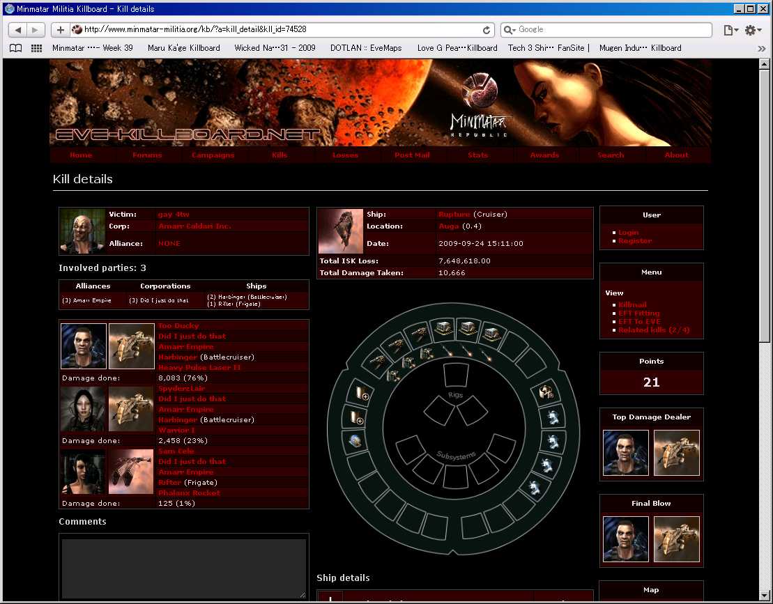This screenshot has width=773, height=604.
Task: Open Related kills (2/4) link
Action: point(654,330)
